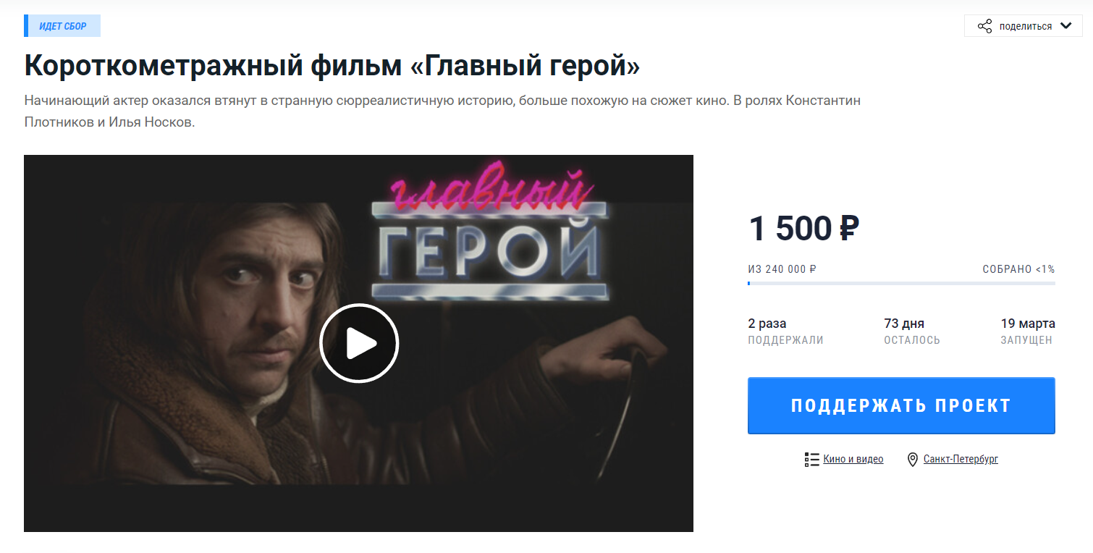Click the location pin icon

913,460
